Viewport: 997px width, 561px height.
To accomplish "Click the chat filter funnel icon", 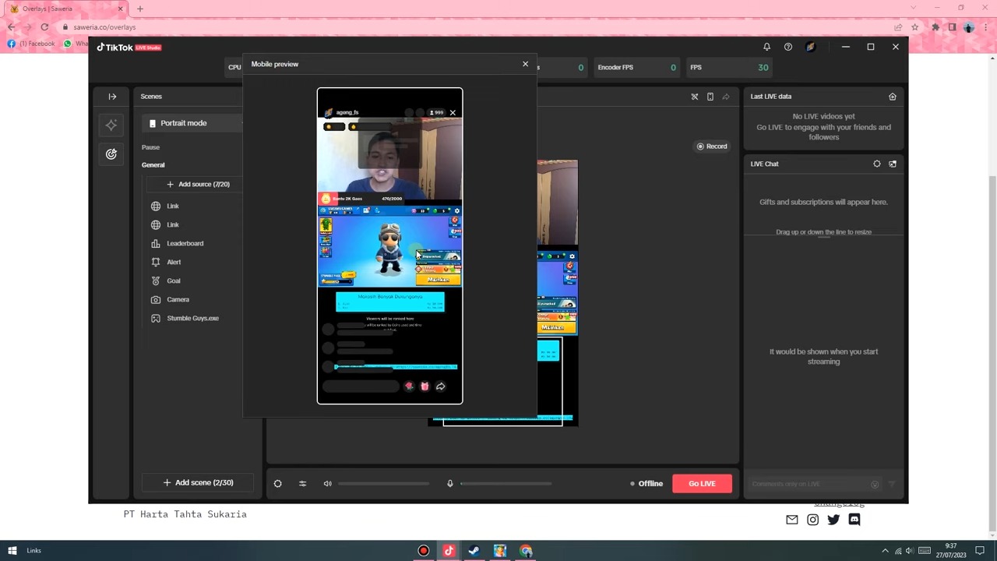I will tap(893, 484).
